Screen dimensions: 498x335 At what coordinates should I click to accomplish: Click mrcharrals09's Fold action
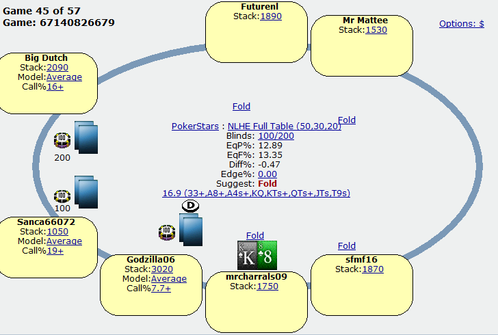[255, 235]
